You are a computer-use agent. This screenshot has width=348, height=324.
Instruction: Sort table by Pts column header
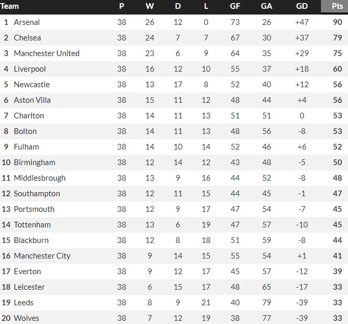click(x=337, y=6)
